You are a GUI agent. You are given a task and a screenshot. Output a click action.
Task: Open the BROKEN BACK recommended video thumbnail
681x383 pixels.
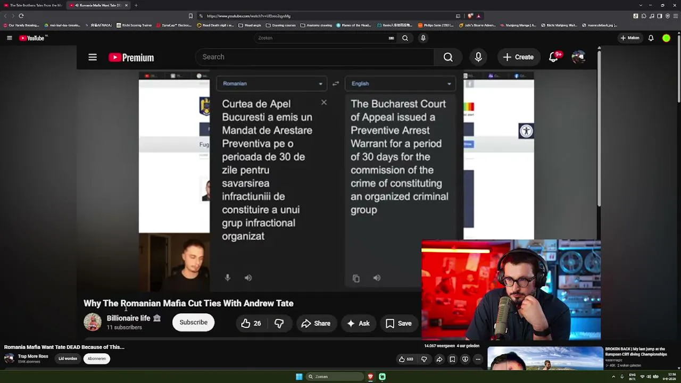click(x=545, y=358)
